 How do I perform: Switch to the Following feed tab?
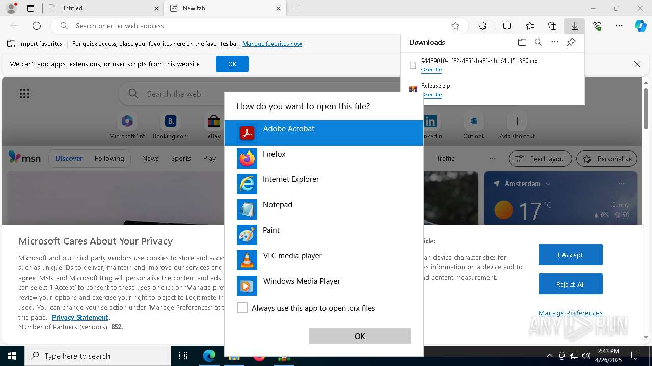pyautogui.click(x=109, y=158)
